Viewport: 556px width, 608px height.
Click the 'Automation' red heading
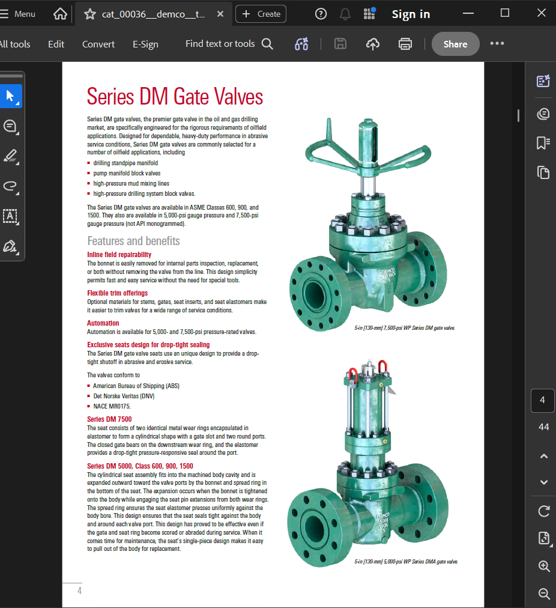[x=103, y=323]
